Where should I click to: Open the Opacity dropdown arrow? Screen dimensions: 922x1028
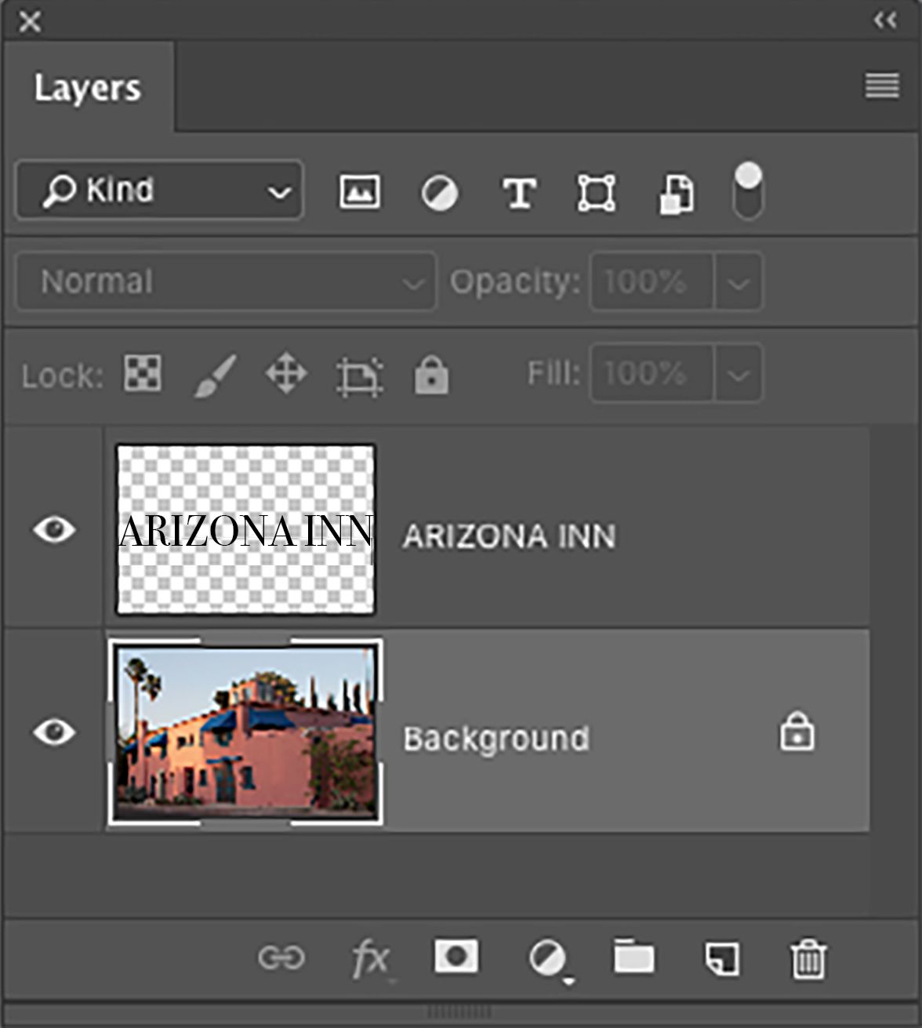point(738,282)
